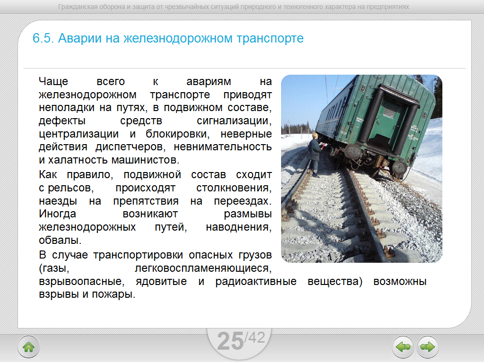This screenshot has width=484, height=362.
Task: Click the course title header at top
Action: coord(233,7)
